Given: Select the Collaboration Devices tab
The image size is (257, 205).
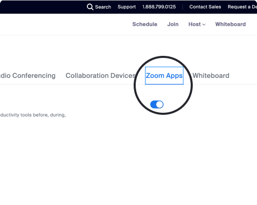Looking at the screenshot, I should [x=101, y=75].
